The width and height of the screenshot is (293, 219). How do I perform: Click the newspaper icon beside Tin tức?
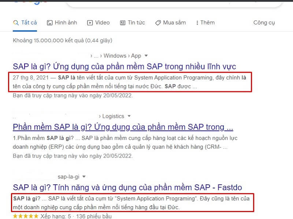click(122, 23)
